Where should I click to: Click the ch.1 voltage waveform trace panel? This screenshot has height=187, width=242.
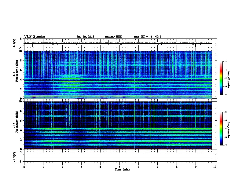(119, 43)
